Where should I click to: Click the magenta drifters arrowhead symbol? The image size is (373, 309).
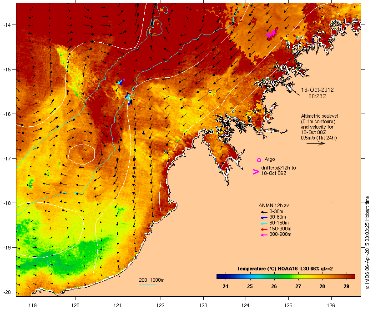[x=256, y=172]
